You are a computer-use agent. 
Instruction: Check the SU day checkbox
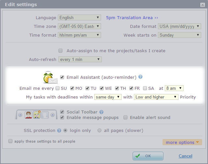58,88
